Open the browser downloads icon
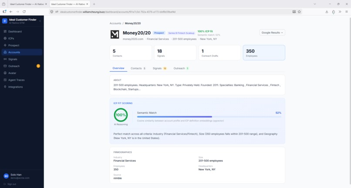The height and width of the screenshot is (188, 351). click(x=327, y=12)
